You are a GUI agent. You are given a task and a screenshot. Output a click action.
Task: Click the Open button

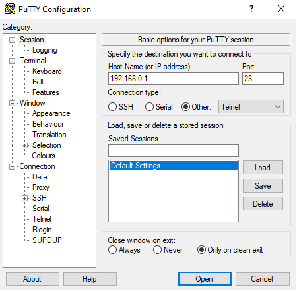click(x=205, y=279)
